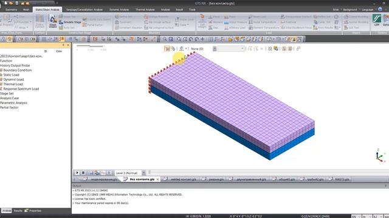
Task: Click the pan cross toolbar icon
Action: [202, 39]
